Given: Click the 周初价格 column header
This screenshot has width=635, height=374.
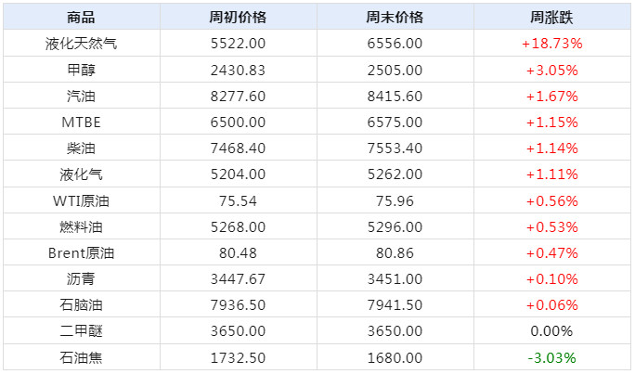Looking at the screenshot, I should [x=238, y=18].
